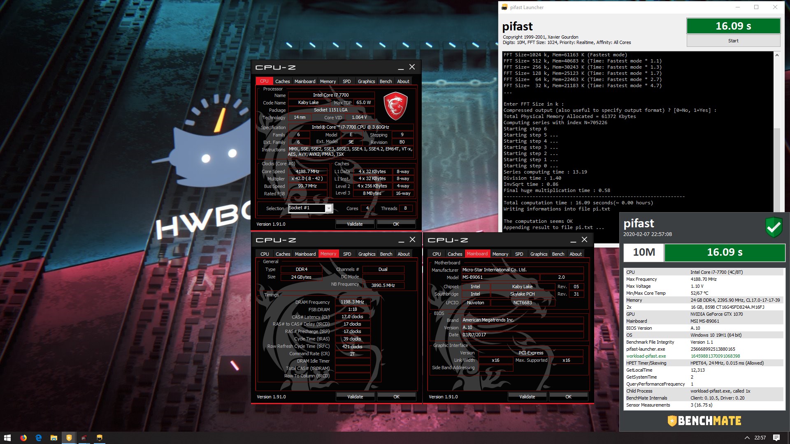
Task: Click pifast Launcher title bar icon
Action: [x=504, y=7]
